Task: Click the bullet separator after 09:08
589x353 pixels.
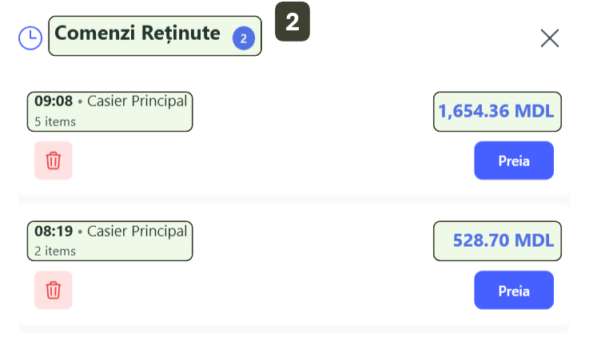Action: click(x=80, y=102)
